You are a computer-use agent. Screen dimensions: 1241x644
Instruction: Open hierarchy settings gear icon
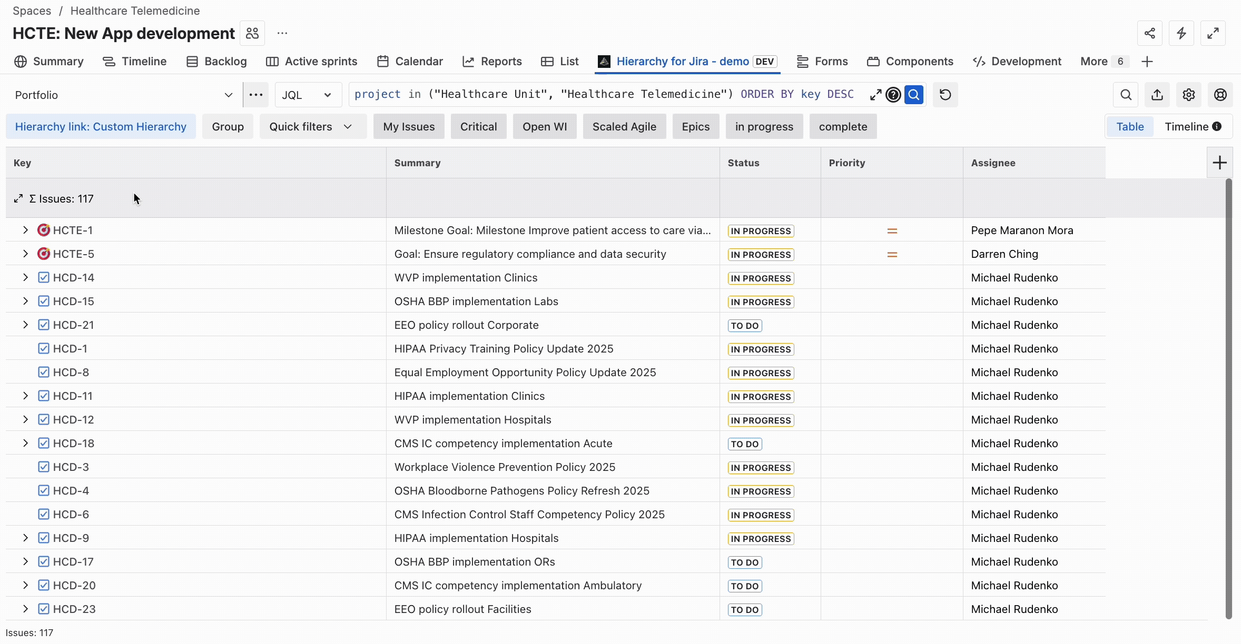tap(1189, 95)
